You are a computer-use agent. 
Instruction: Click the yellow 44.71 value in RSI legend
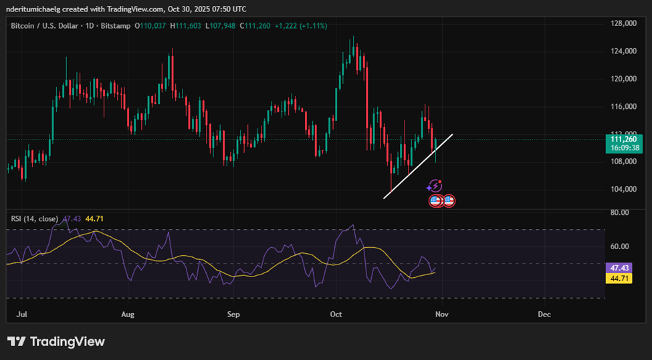pyautogui.click(x=94, y=219)
